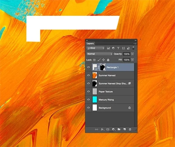The image size is (175, 147).
Task: Create a new group folder
Action: point(119,129)
